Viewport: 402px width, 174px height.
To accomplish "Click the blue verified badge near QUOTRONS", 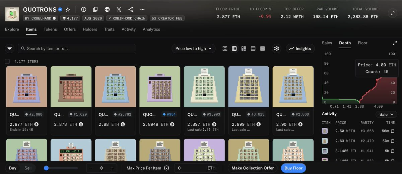I will (x=60, y=10).
